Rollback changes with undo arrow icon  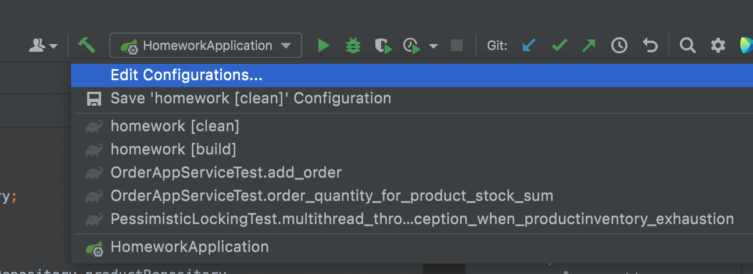point(650,45)
